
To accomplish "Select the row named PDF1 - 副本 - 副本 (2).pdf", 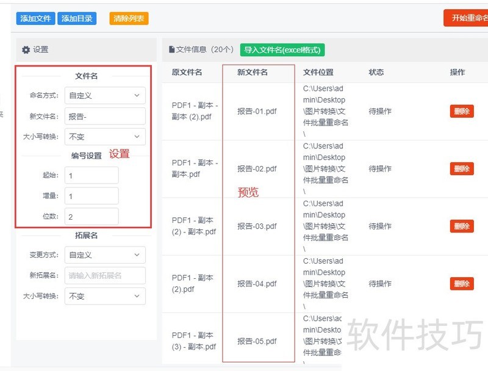I will click(195, 111).
